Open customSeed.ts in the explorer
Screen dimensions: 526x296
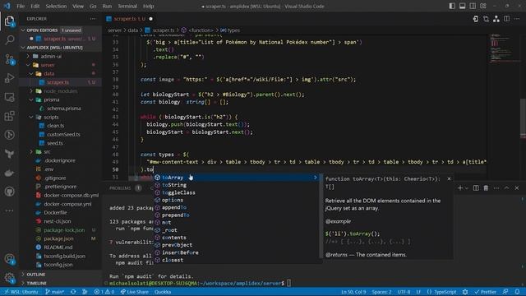(63, 134)
